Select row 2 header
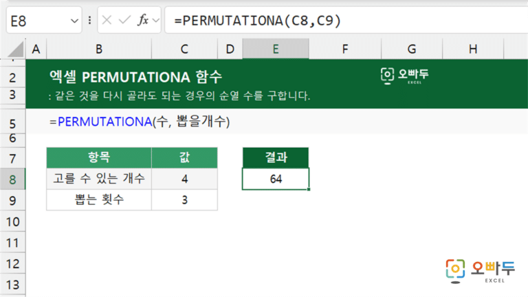Image resolution: width=528 pixels, height=297 pixels. [12, 78]
